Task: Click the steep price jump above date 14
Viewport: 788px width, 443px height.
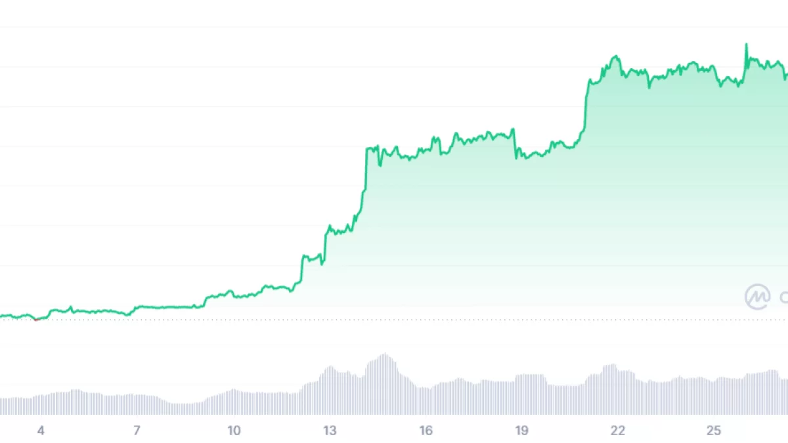Action: click(365, 171)
